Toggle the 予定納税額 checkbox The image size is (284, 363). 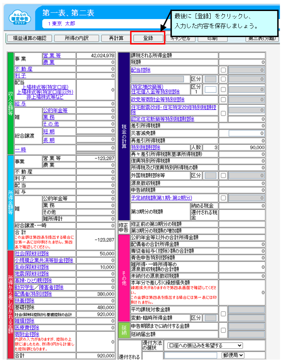click(223, 198)
